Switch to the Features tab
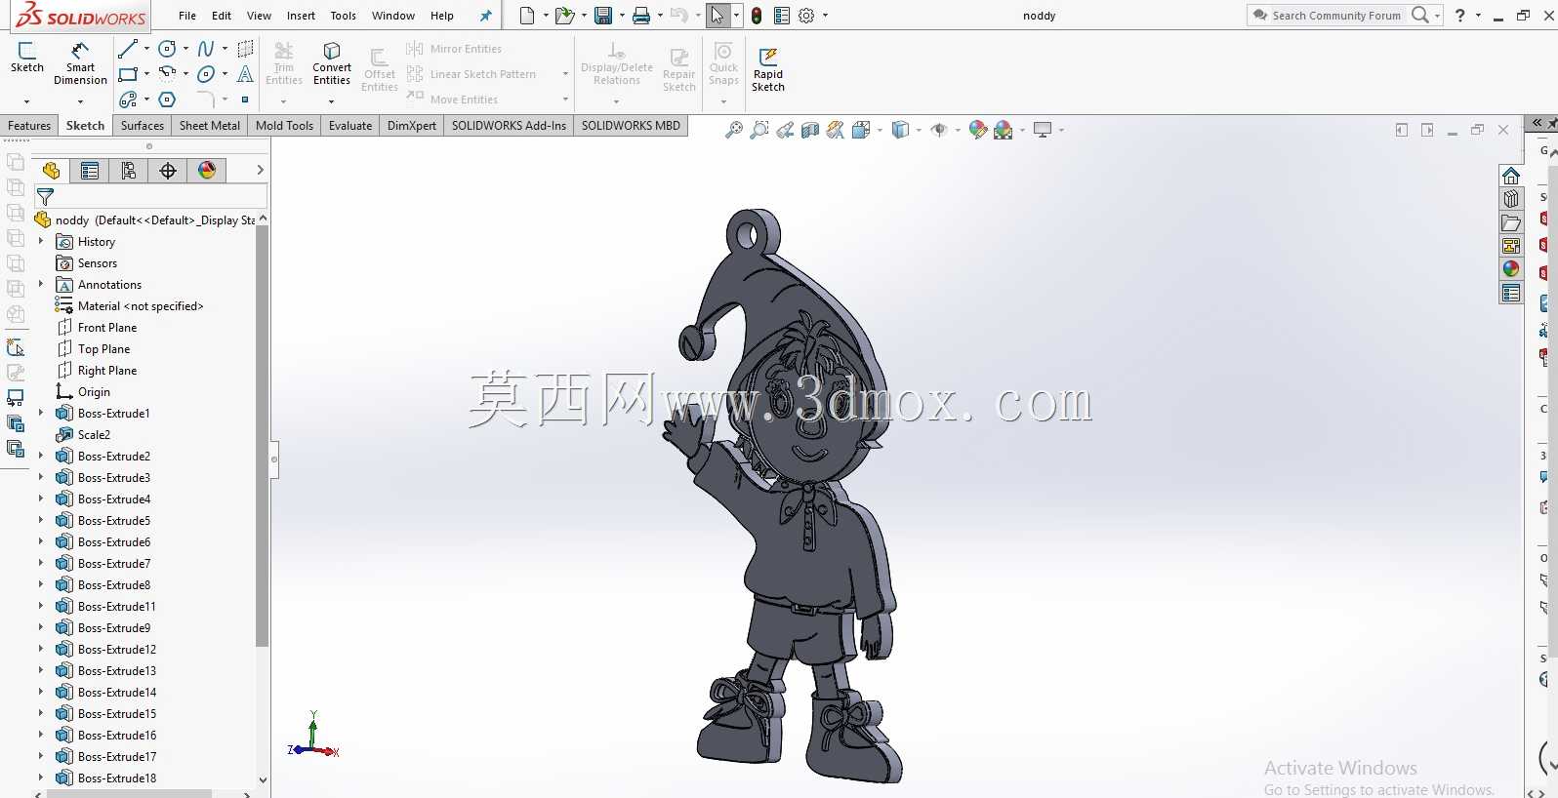This screenshot has width=1558, height=798. point(29,126)
